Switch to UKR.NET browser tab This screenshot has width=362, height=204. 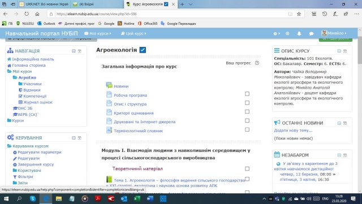tap(44, 4)
